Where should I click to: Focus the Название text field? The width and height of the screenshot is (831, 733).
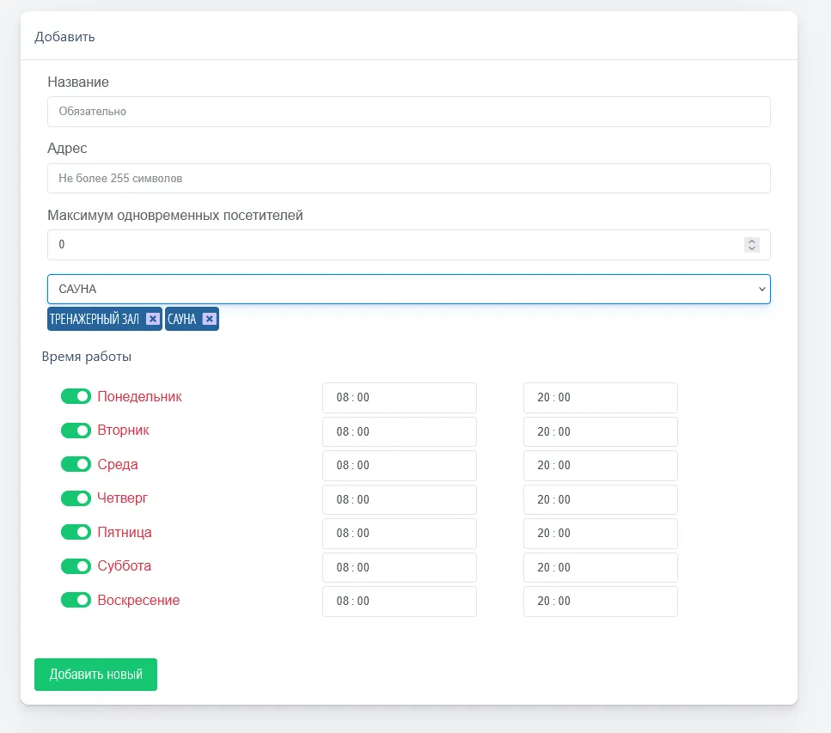[408, 112]
